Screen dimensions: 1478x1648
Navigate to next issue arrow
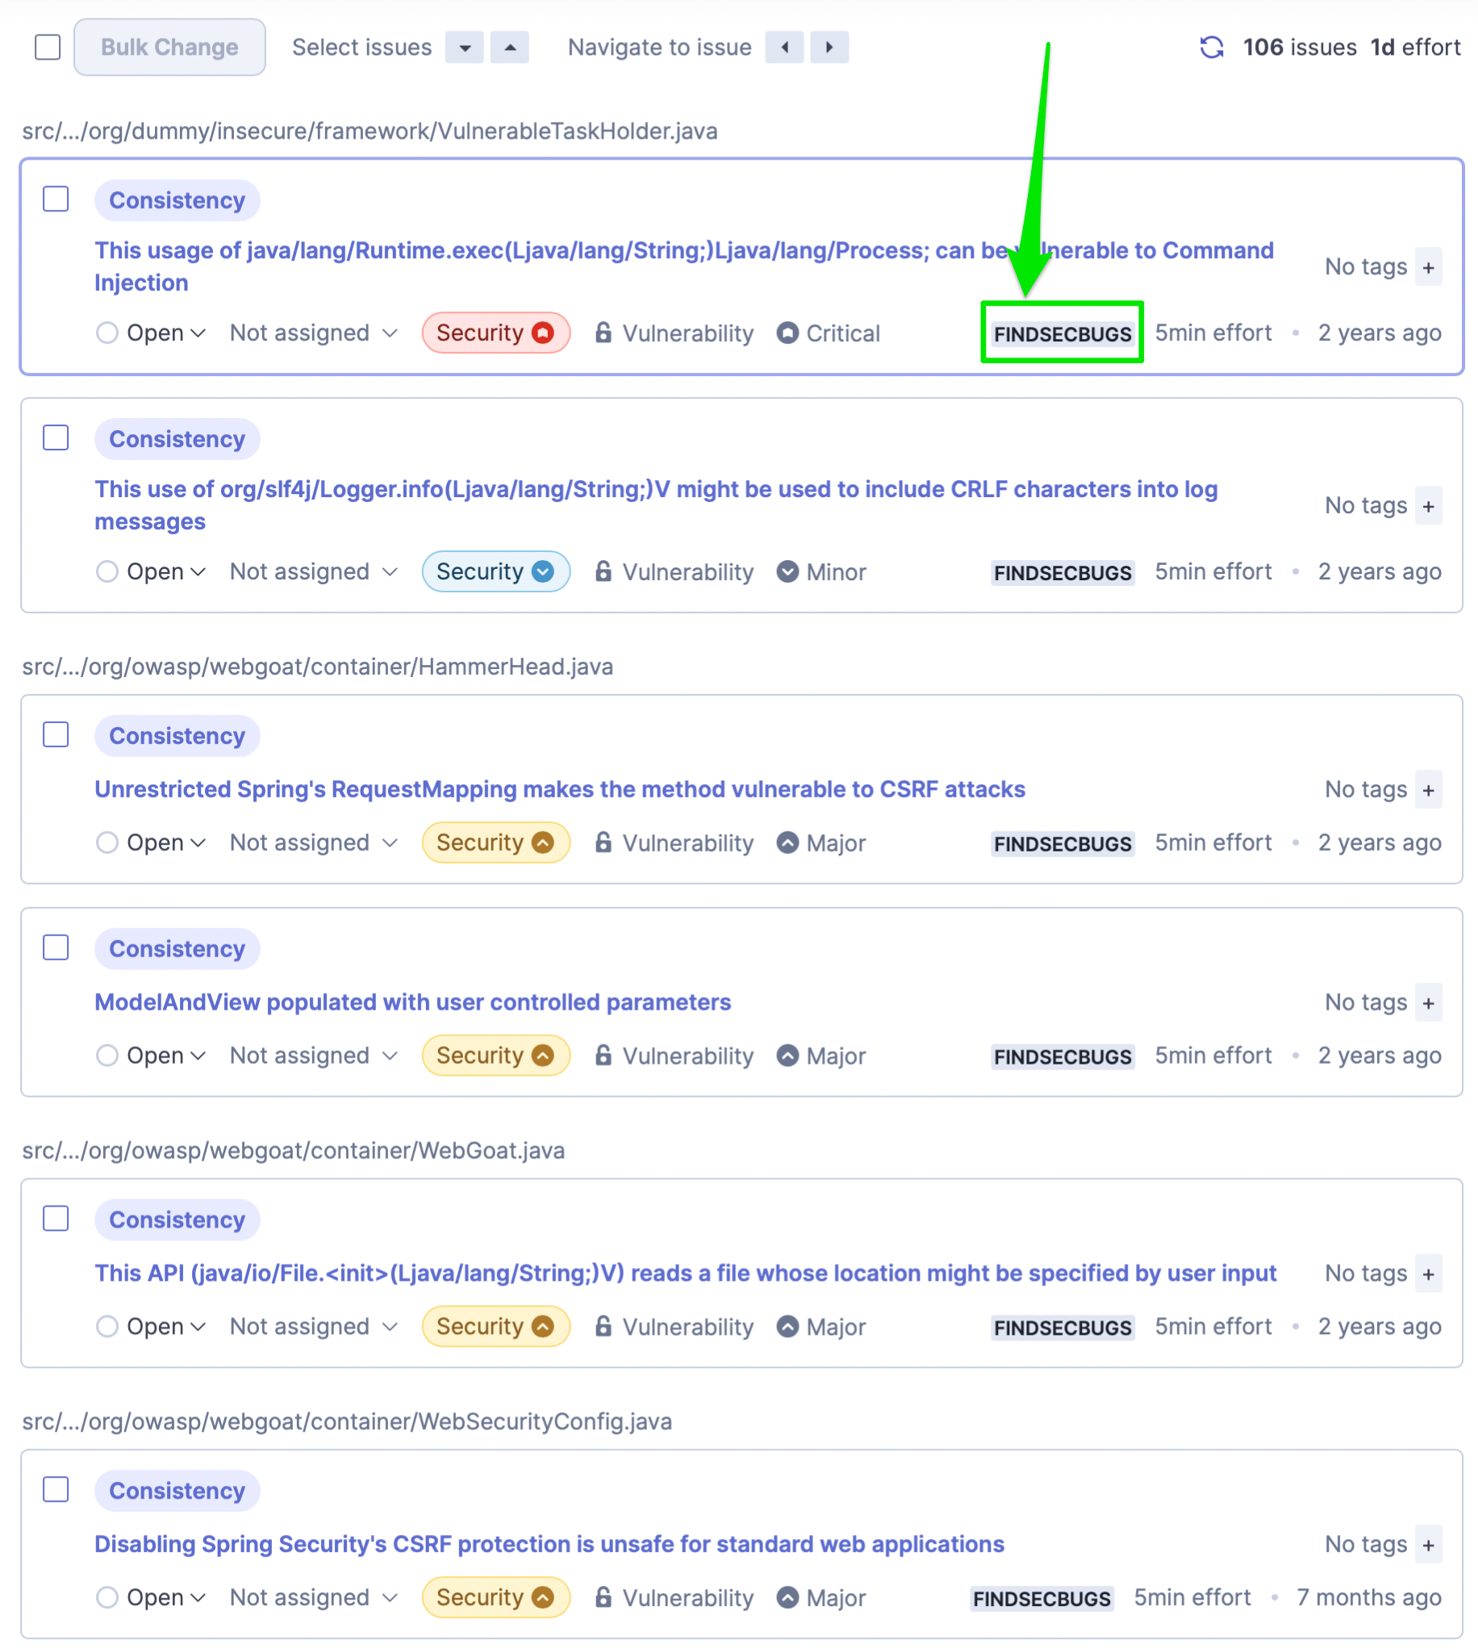coord(829,47)
